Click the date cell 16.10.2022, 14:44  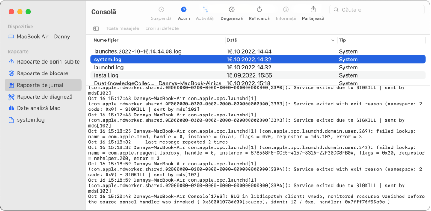point(249,51)
